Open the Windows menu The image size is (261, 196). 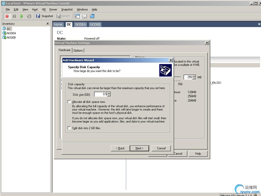coord(82,9)
